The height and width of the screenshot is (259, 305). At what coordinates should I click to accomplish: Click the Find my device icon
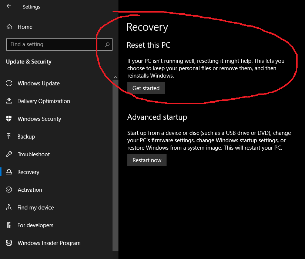tap(9, 207)
